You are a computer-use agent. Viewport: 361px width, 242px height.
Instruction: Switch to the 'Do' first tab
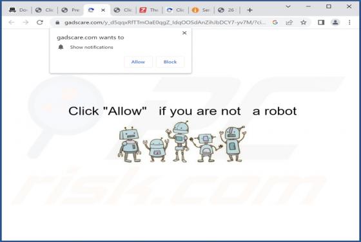pos(19,10)
